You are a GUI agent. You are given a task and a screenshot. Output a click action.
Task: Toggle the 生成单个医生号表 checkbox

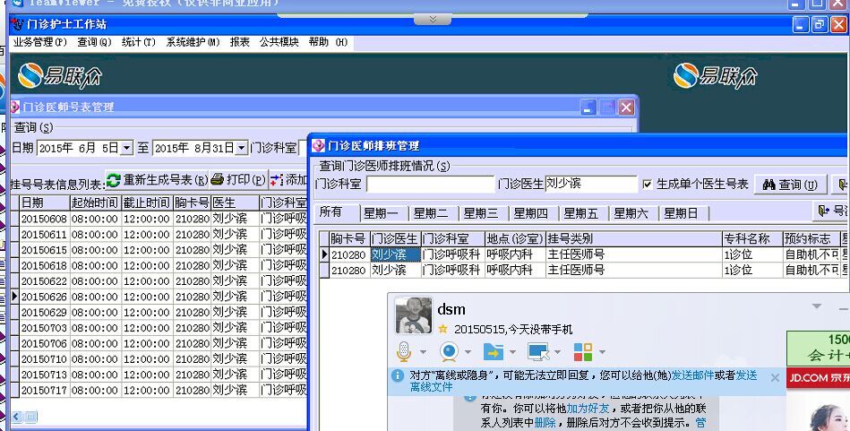[647, 185]
